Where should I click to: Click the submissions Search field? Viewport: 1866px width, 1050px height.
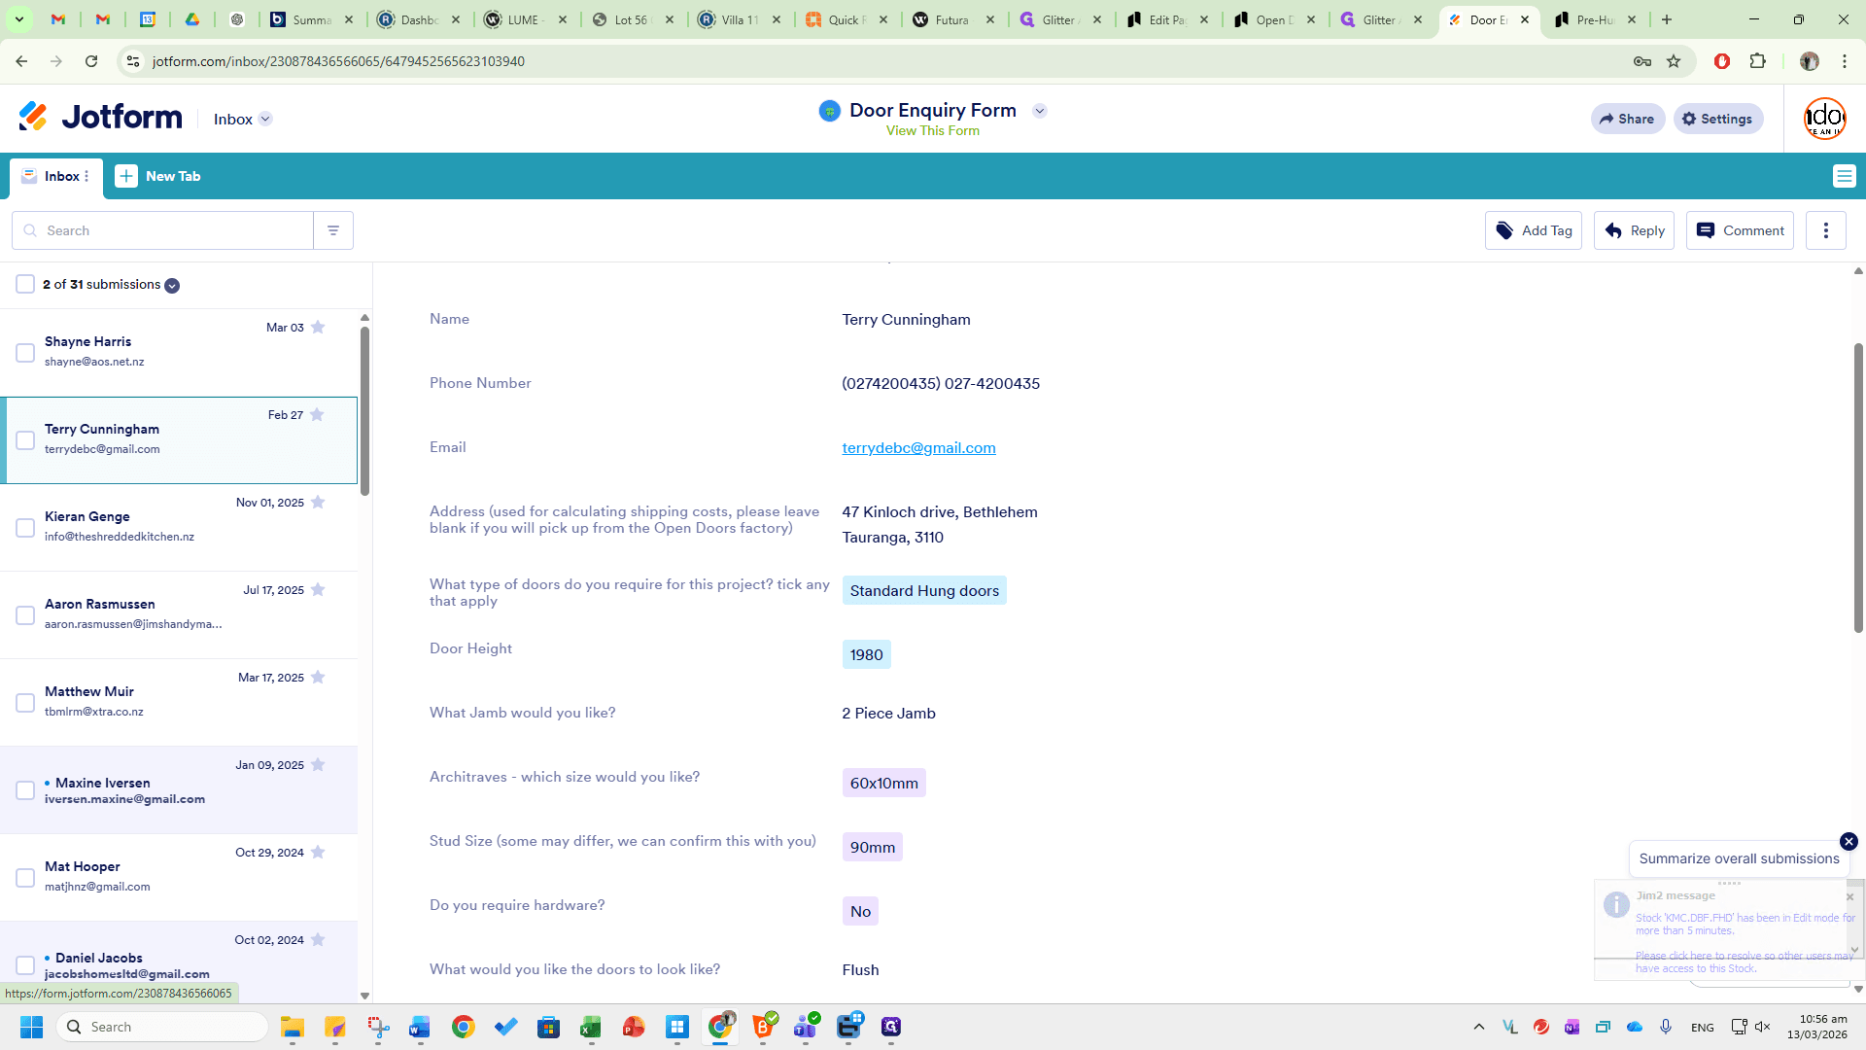pos(162,230)
